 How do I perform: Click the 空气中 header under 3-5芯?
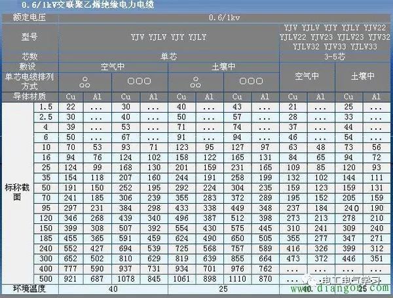pyautogui.click(x=307, y=76)
